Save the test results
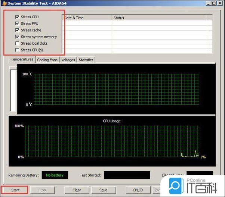This screenshot has width=225, height=197. tap(104, 190)
